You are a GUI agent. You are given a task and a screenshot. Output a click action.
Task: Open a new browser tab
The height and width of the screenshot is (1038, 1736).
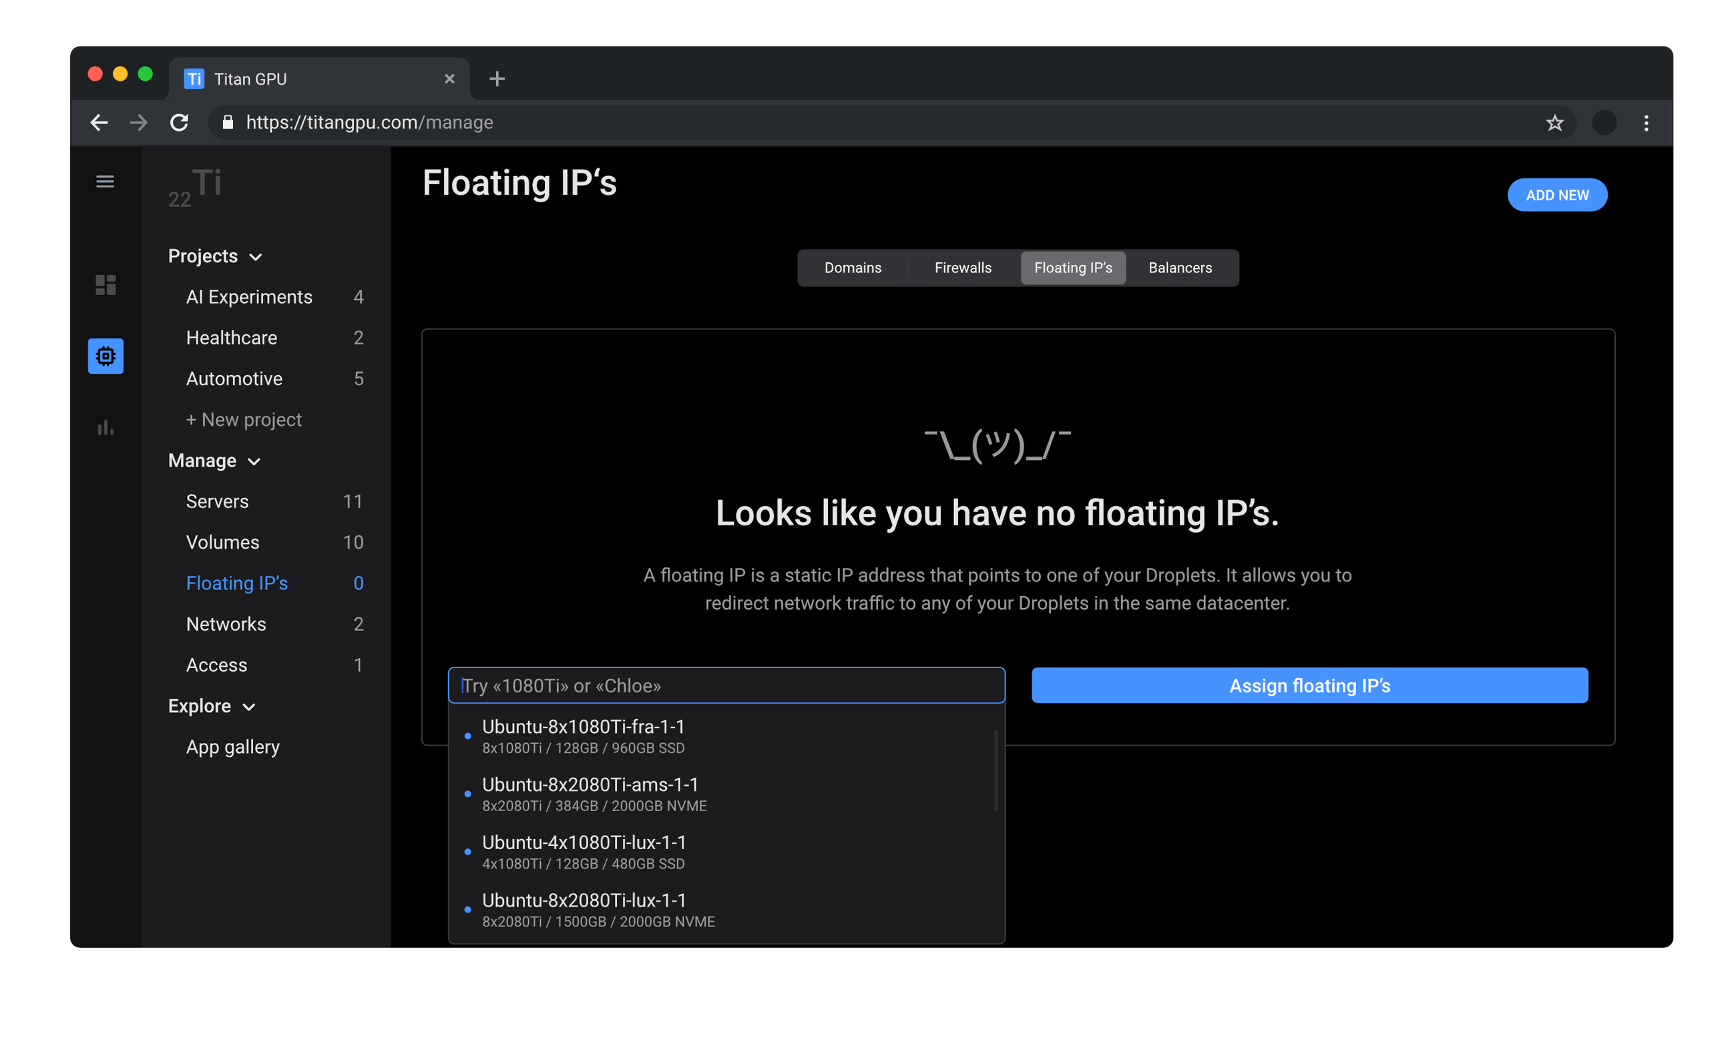(x=497, y=79)
